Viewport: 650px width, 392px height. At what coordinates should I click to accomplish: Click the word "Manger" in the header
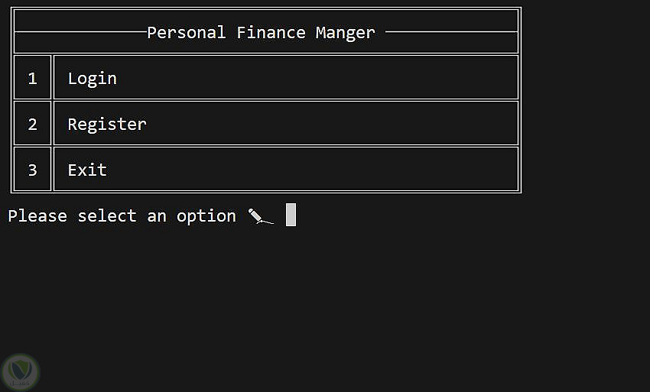point(345,33)
